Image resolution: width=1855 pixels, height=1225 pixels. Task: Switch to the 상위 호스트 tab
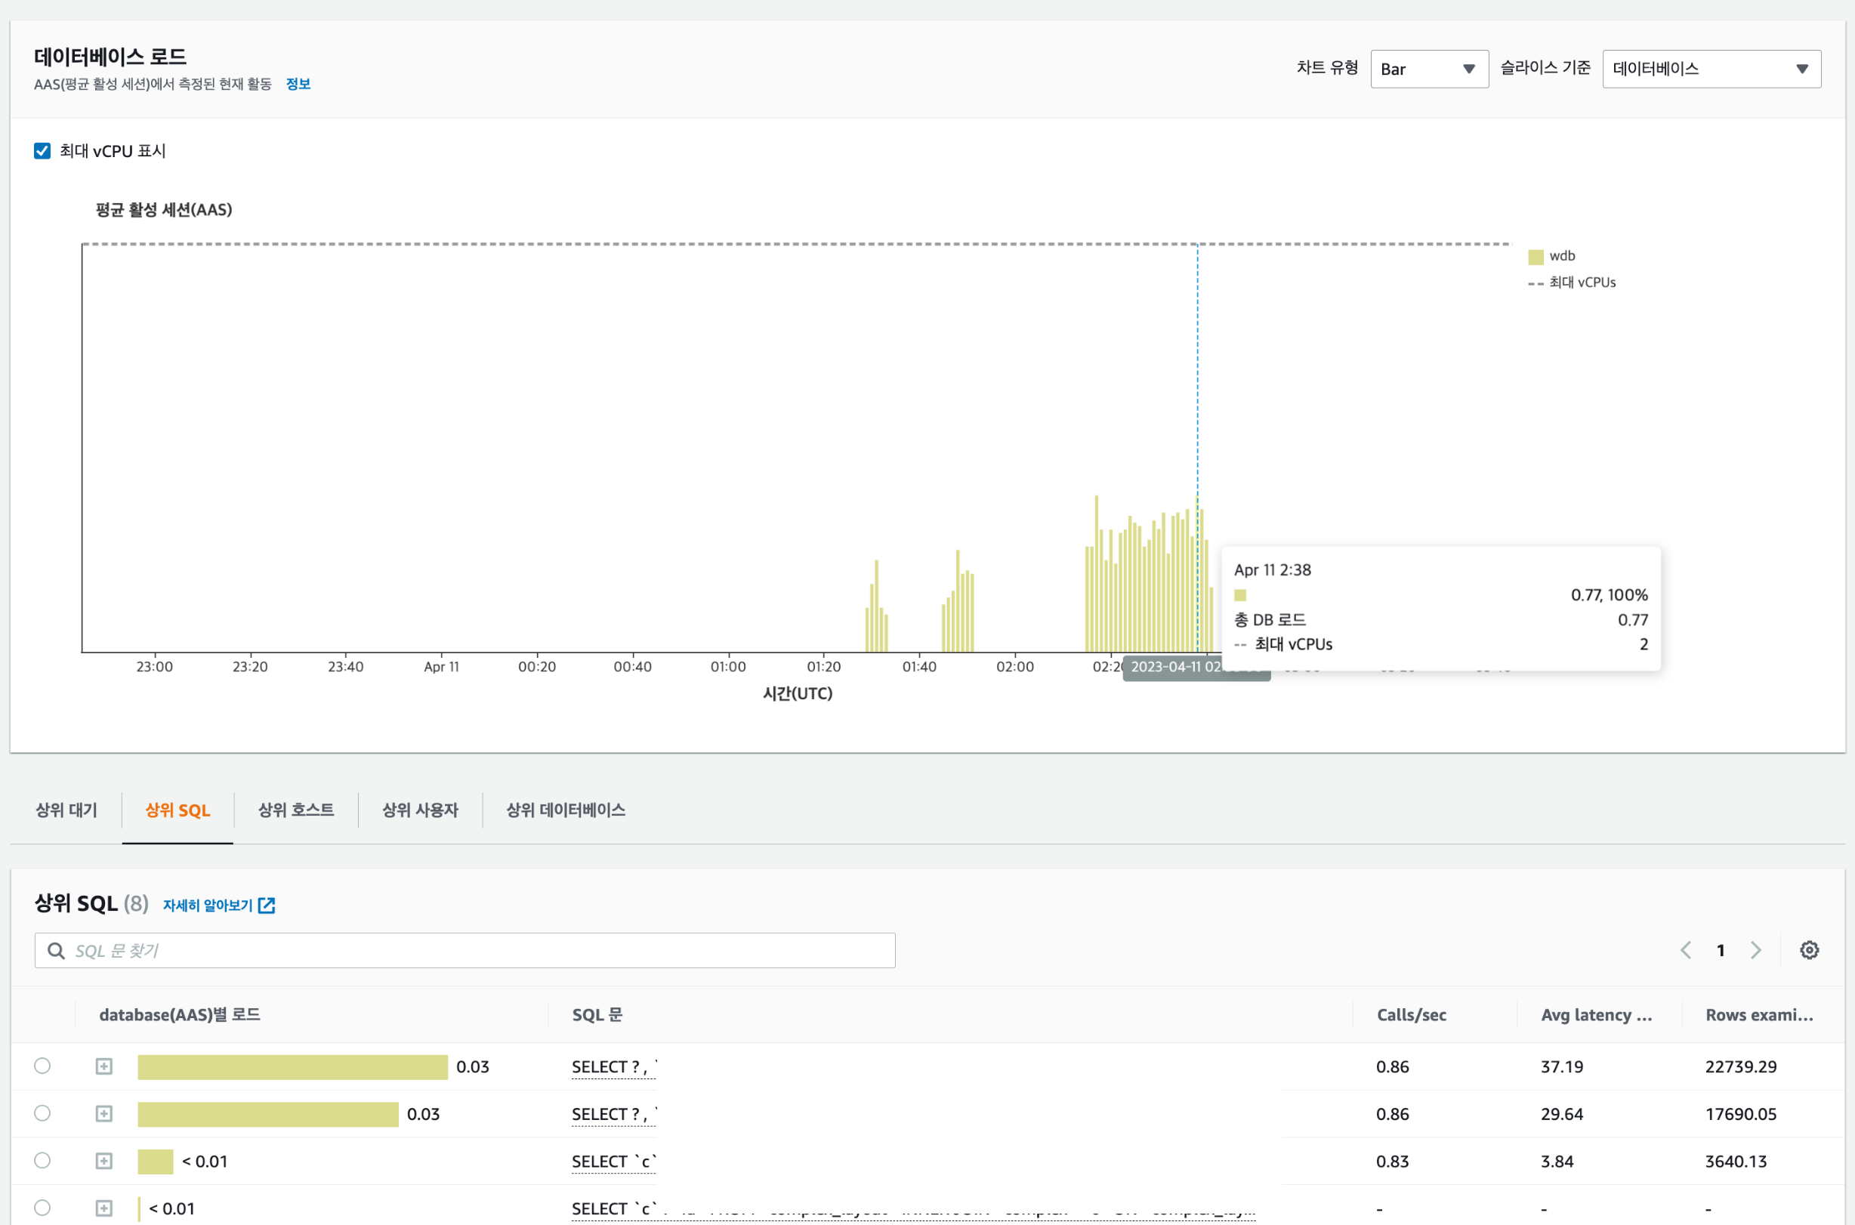(x=296, y=810)
